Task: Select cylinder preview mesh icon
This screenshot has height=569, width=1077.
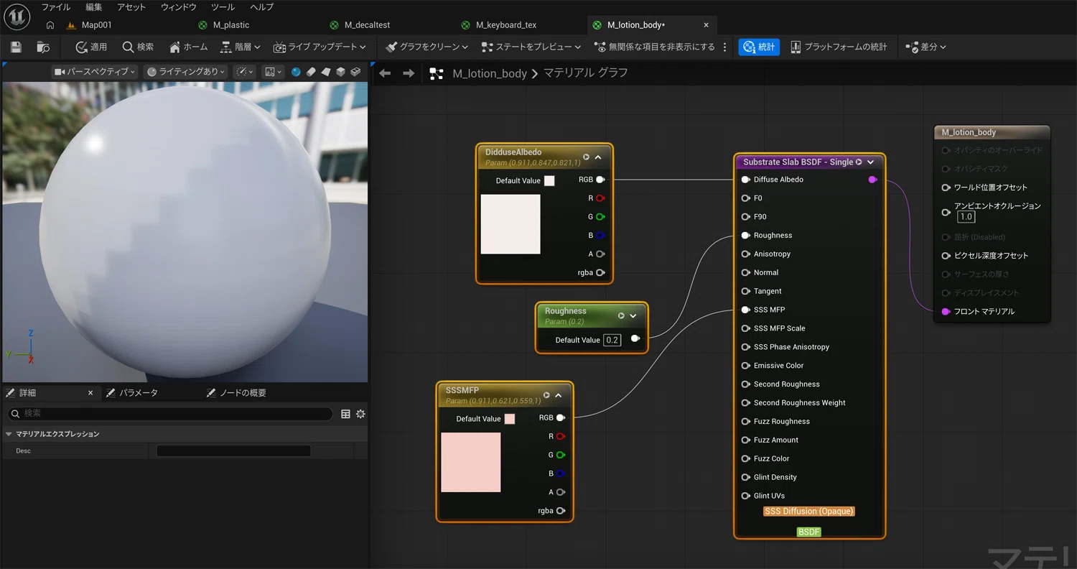Action: (x=311, y=72)
